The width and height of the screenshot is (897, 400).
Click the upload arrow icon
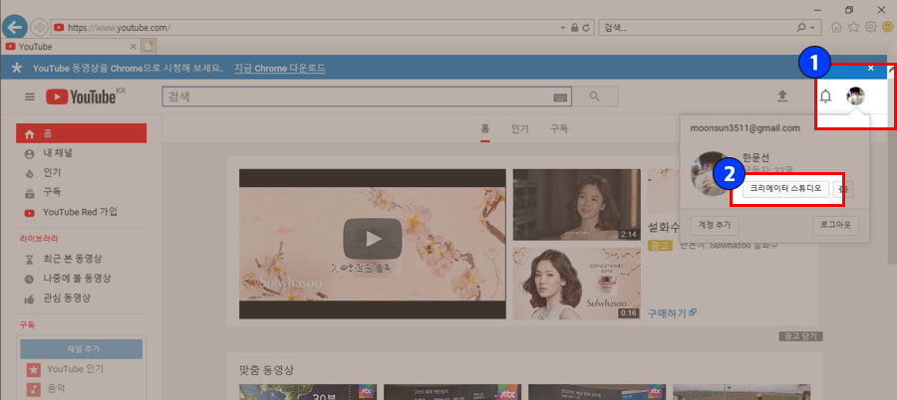pyautogui.click(x=782, y=97)
